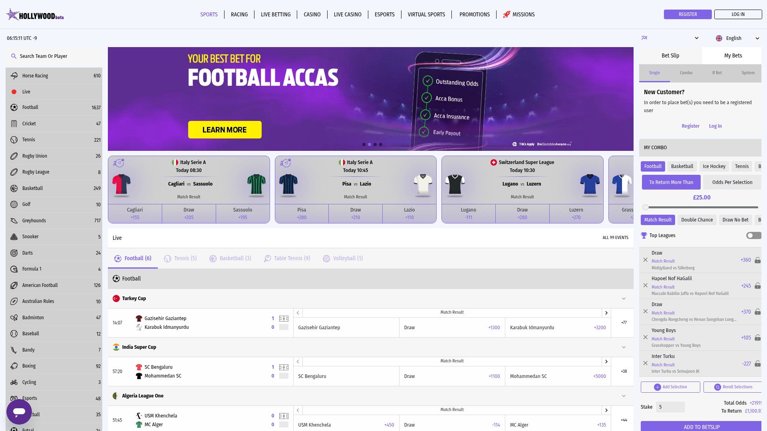The image size is (767, 431).
Task: Click the Stake amount input field
Action: point(670,407)
